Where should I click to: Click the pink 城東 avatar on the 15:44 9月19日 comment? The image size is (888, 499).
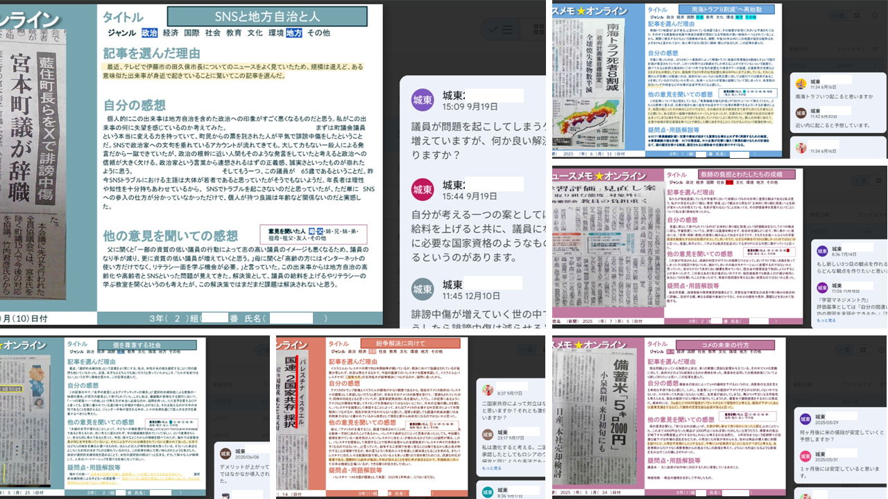(x=423, y=190)
